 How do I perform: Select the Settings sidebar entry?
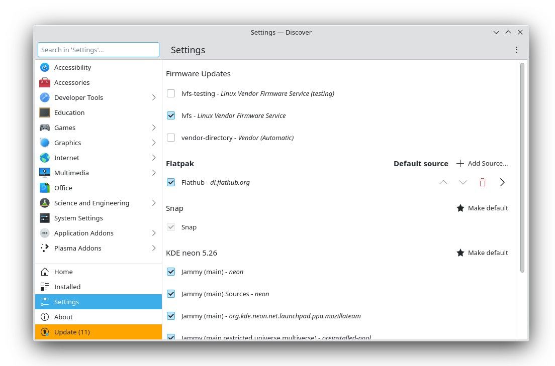[99, 302]
